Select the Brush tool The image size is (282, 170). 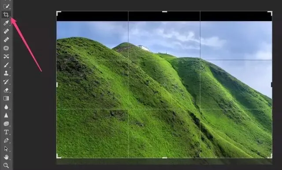coord(6,65)
